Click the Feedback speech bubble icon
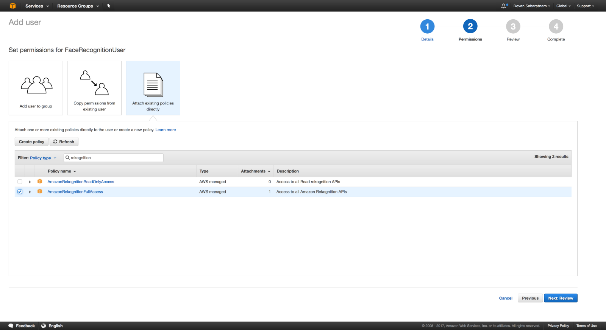This screenshot has width=606, height=330. [11, 326]
